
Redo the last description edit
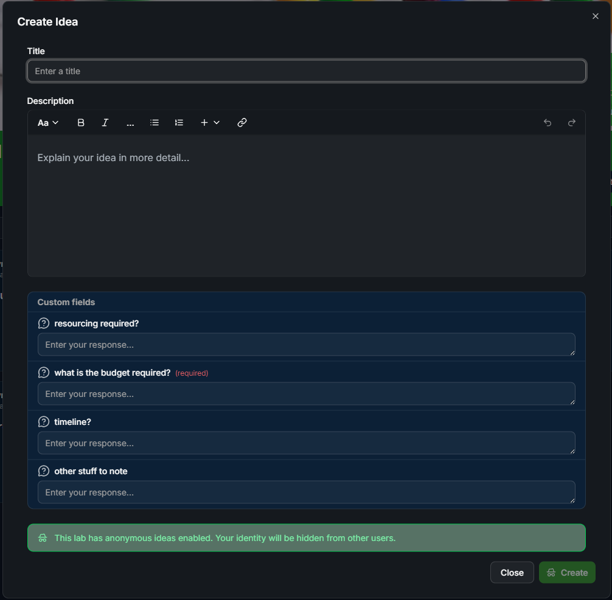(x=571, y=123)
